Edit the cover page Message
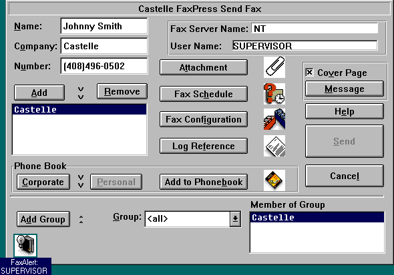 click(x=345, y=89)
